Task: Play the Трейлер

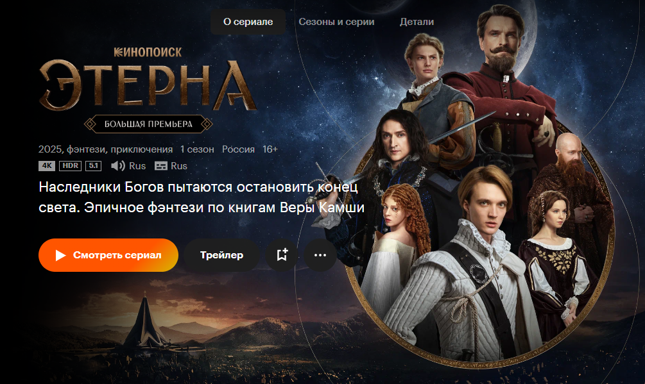Action: [221, 255]
